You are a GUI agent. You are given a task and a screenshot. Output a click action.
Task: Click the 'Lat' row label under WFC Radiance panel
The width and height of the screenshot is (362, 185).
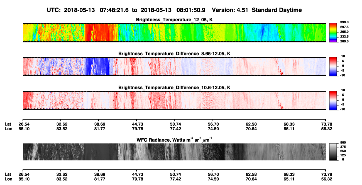point(8,174)
